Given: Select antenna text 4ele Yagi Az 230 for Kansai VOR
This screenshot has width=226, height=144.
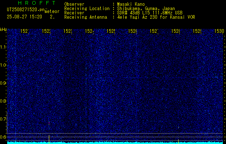Looking at the screenshot, I should (x=156, y=17).
